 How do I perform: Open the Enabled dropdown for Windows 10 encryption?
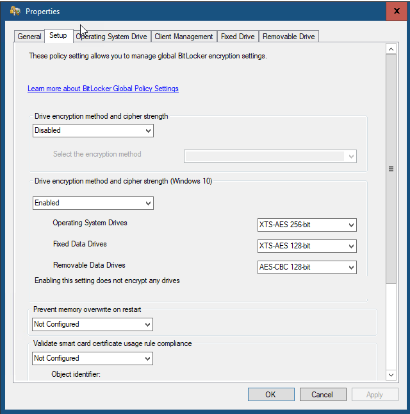(x=93, y=203)
